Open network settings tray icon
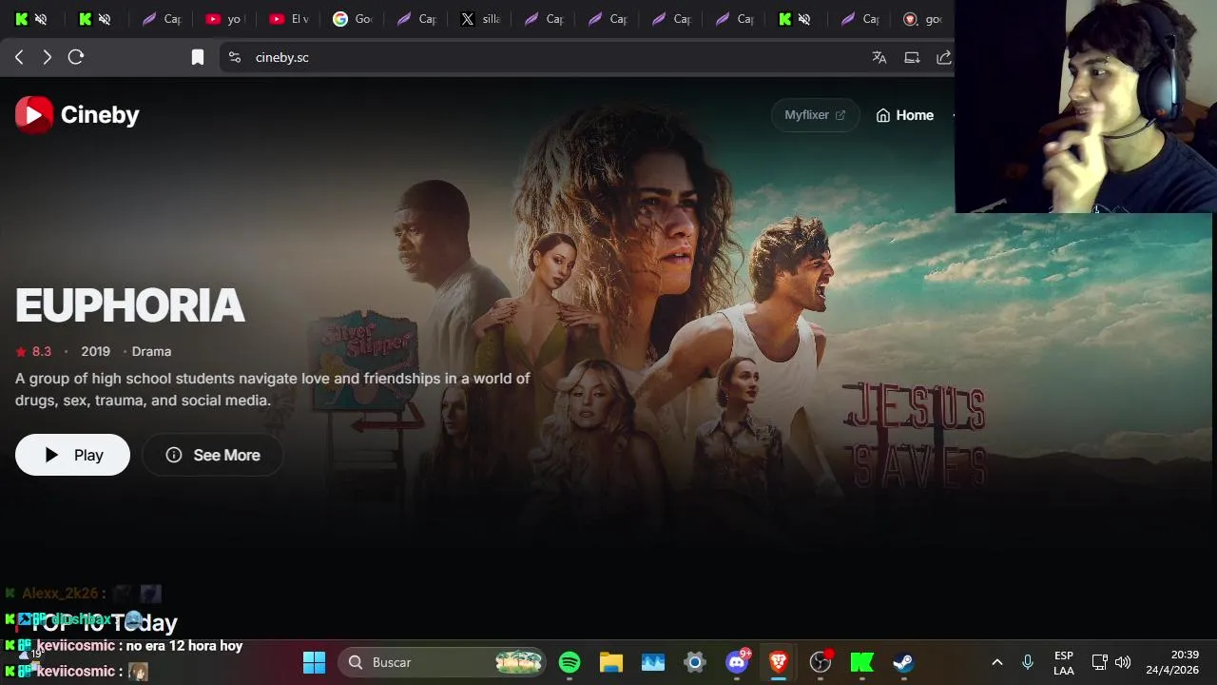 [1100, 662]
